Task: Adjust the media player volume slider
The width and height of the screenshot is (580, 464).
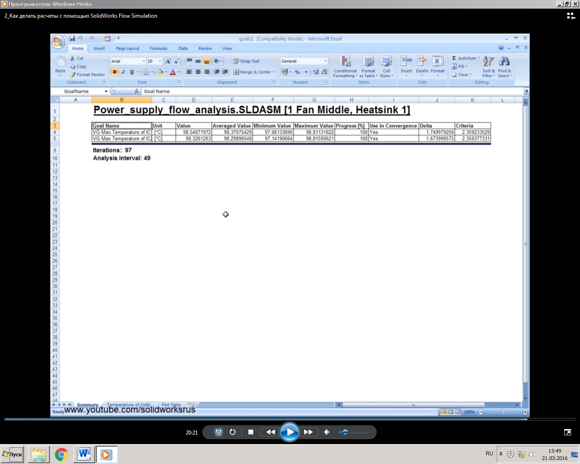Action: [354, 432]
